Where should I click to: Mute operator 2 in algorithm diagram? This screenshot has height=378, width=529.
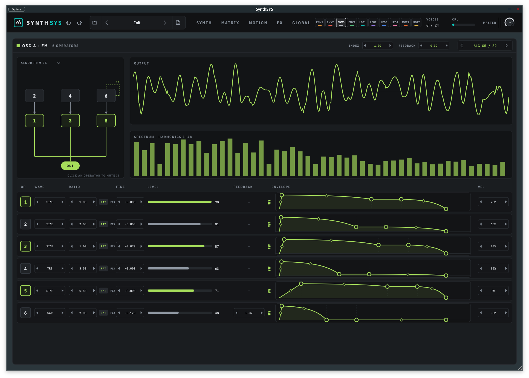point(34,96)
